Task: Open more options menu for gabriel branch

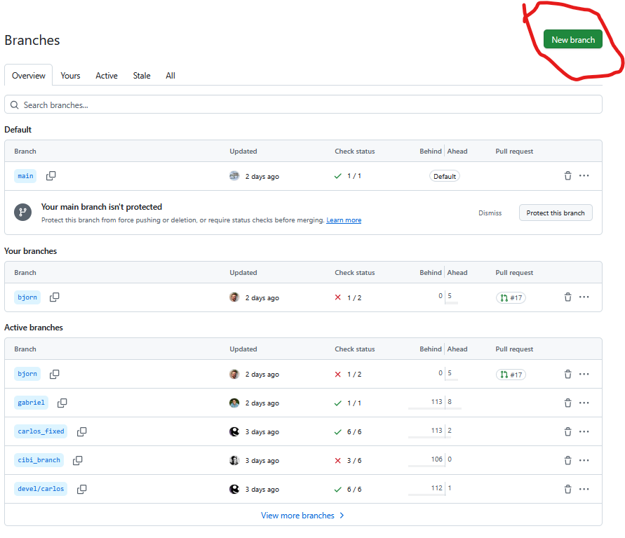Action: point(584,403)
